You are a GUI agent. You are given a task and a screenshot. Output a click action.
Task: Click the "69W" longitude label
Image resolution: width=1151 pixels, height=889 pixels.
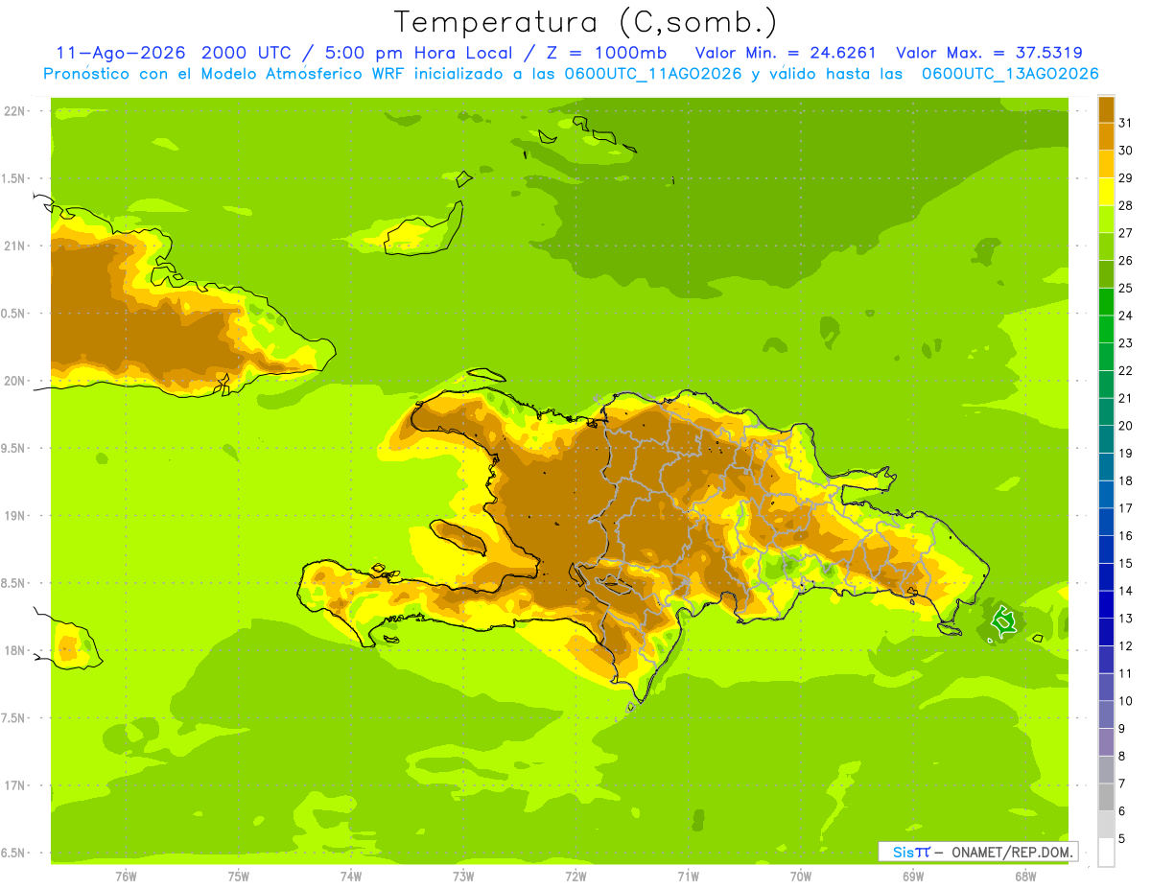[913, 877]
